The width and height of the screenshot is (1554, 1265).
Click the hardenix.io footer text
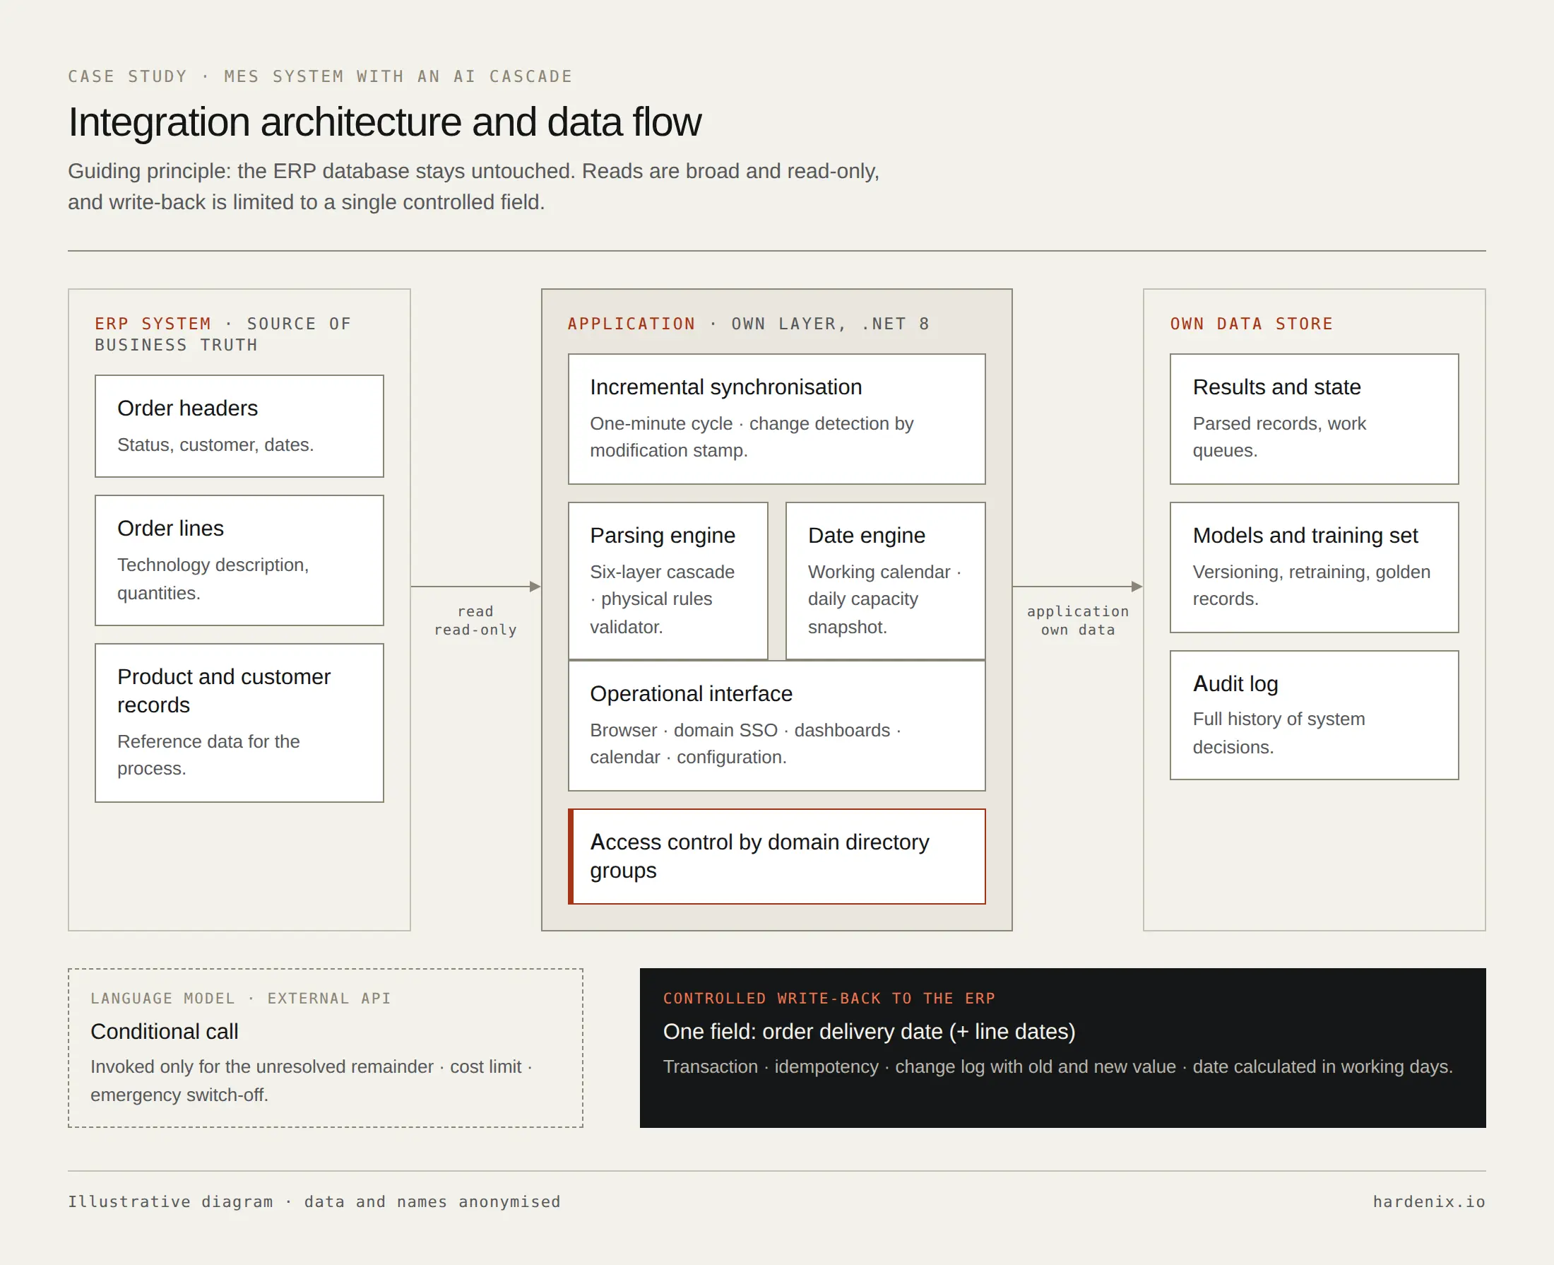[x=1429, y=1201]
